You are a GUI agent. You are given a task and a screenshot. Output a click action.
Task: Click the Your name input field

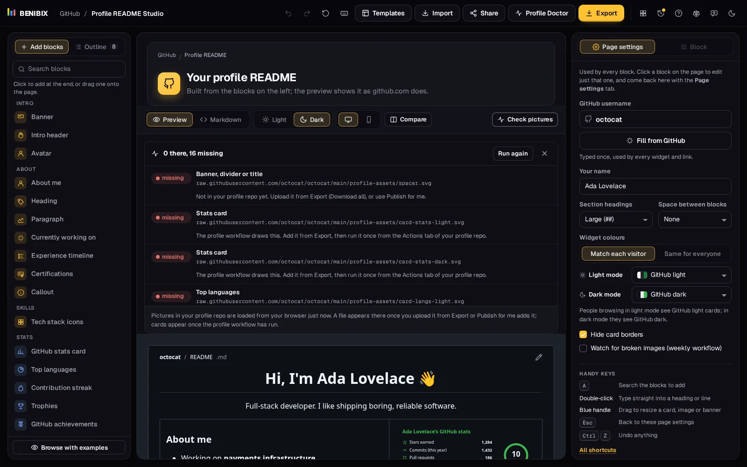[x=655, y=186]
